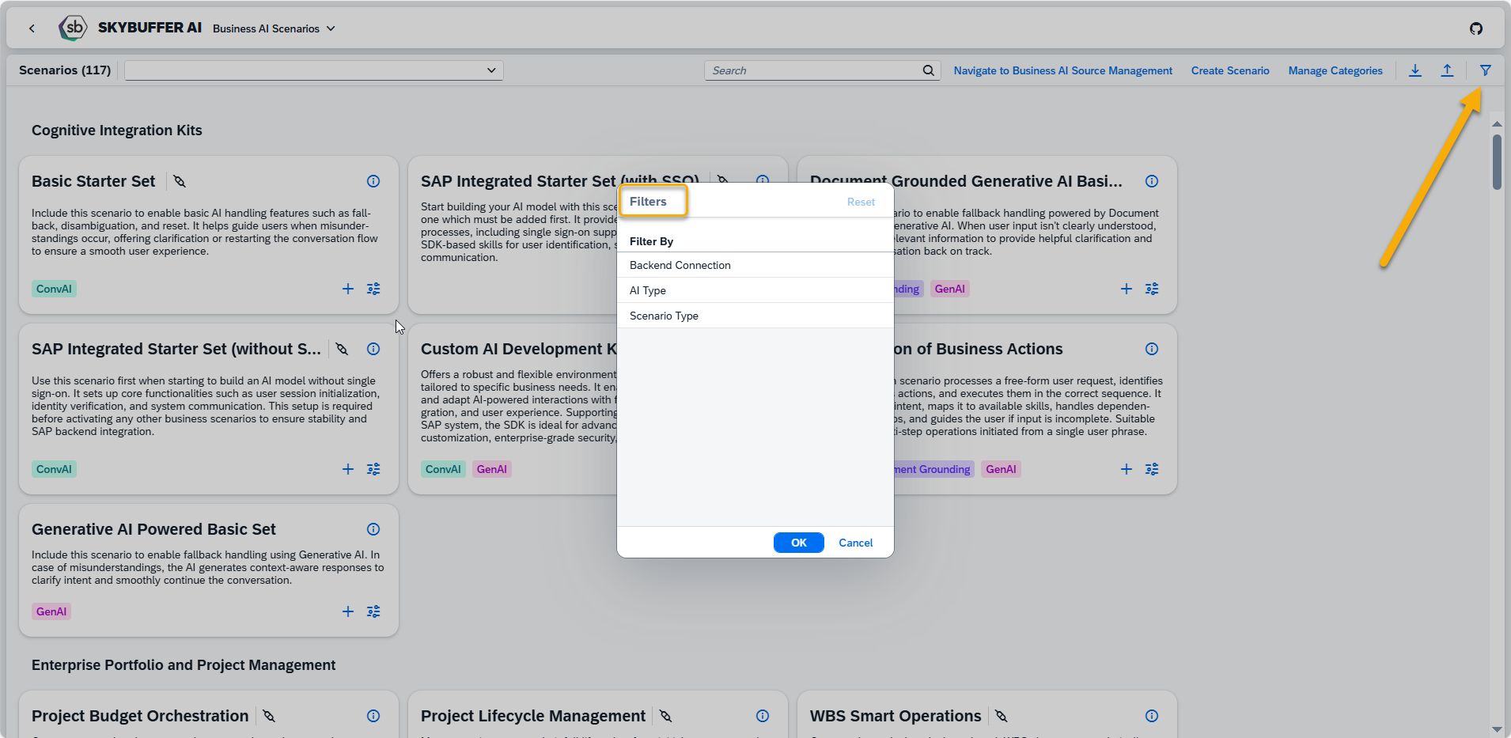
Task: Navigate to Business AI Source Management
Action: 1063,70
